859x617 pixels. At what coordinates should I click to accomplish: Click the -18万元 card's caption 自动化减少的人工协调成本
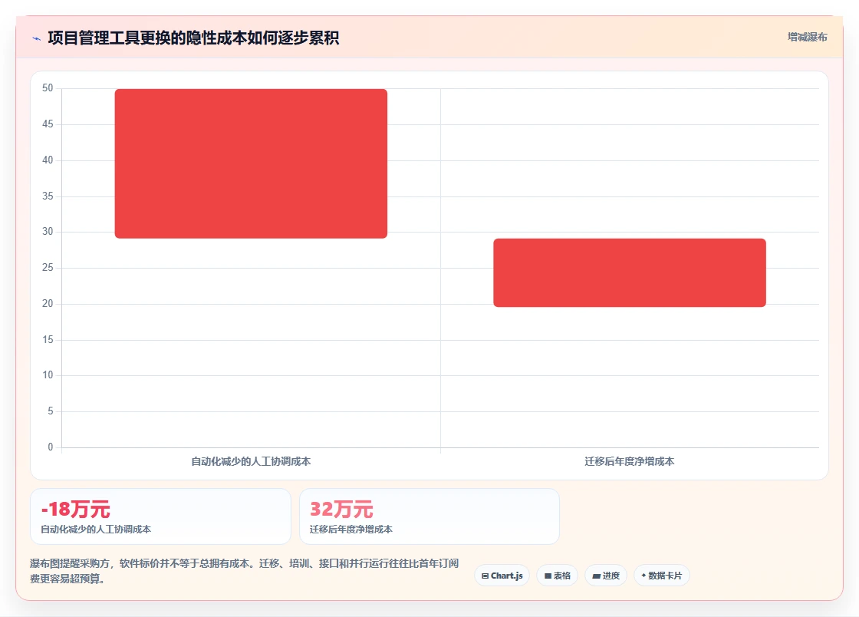click(x=96, y=530)
